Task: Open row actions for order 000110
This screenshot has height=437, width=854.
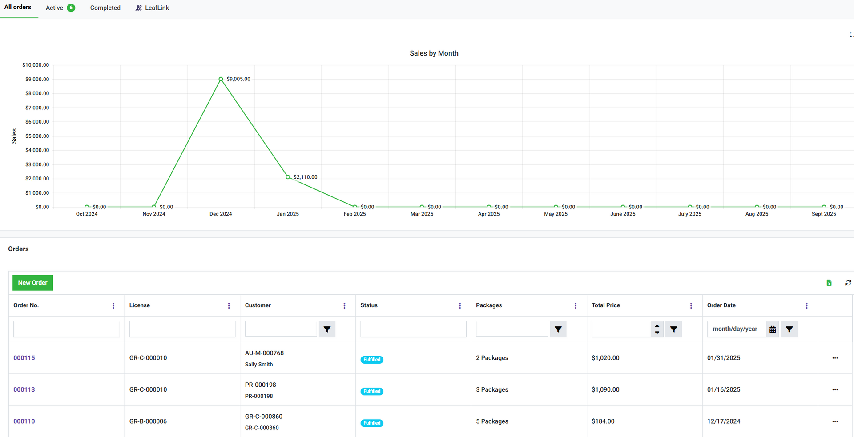Action: coord(835,421)
